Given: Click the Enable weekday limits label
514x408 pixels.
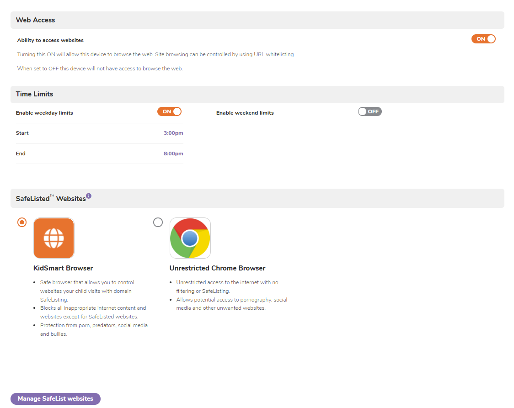Looking at the screenshot, I should (x=44, y=113).
